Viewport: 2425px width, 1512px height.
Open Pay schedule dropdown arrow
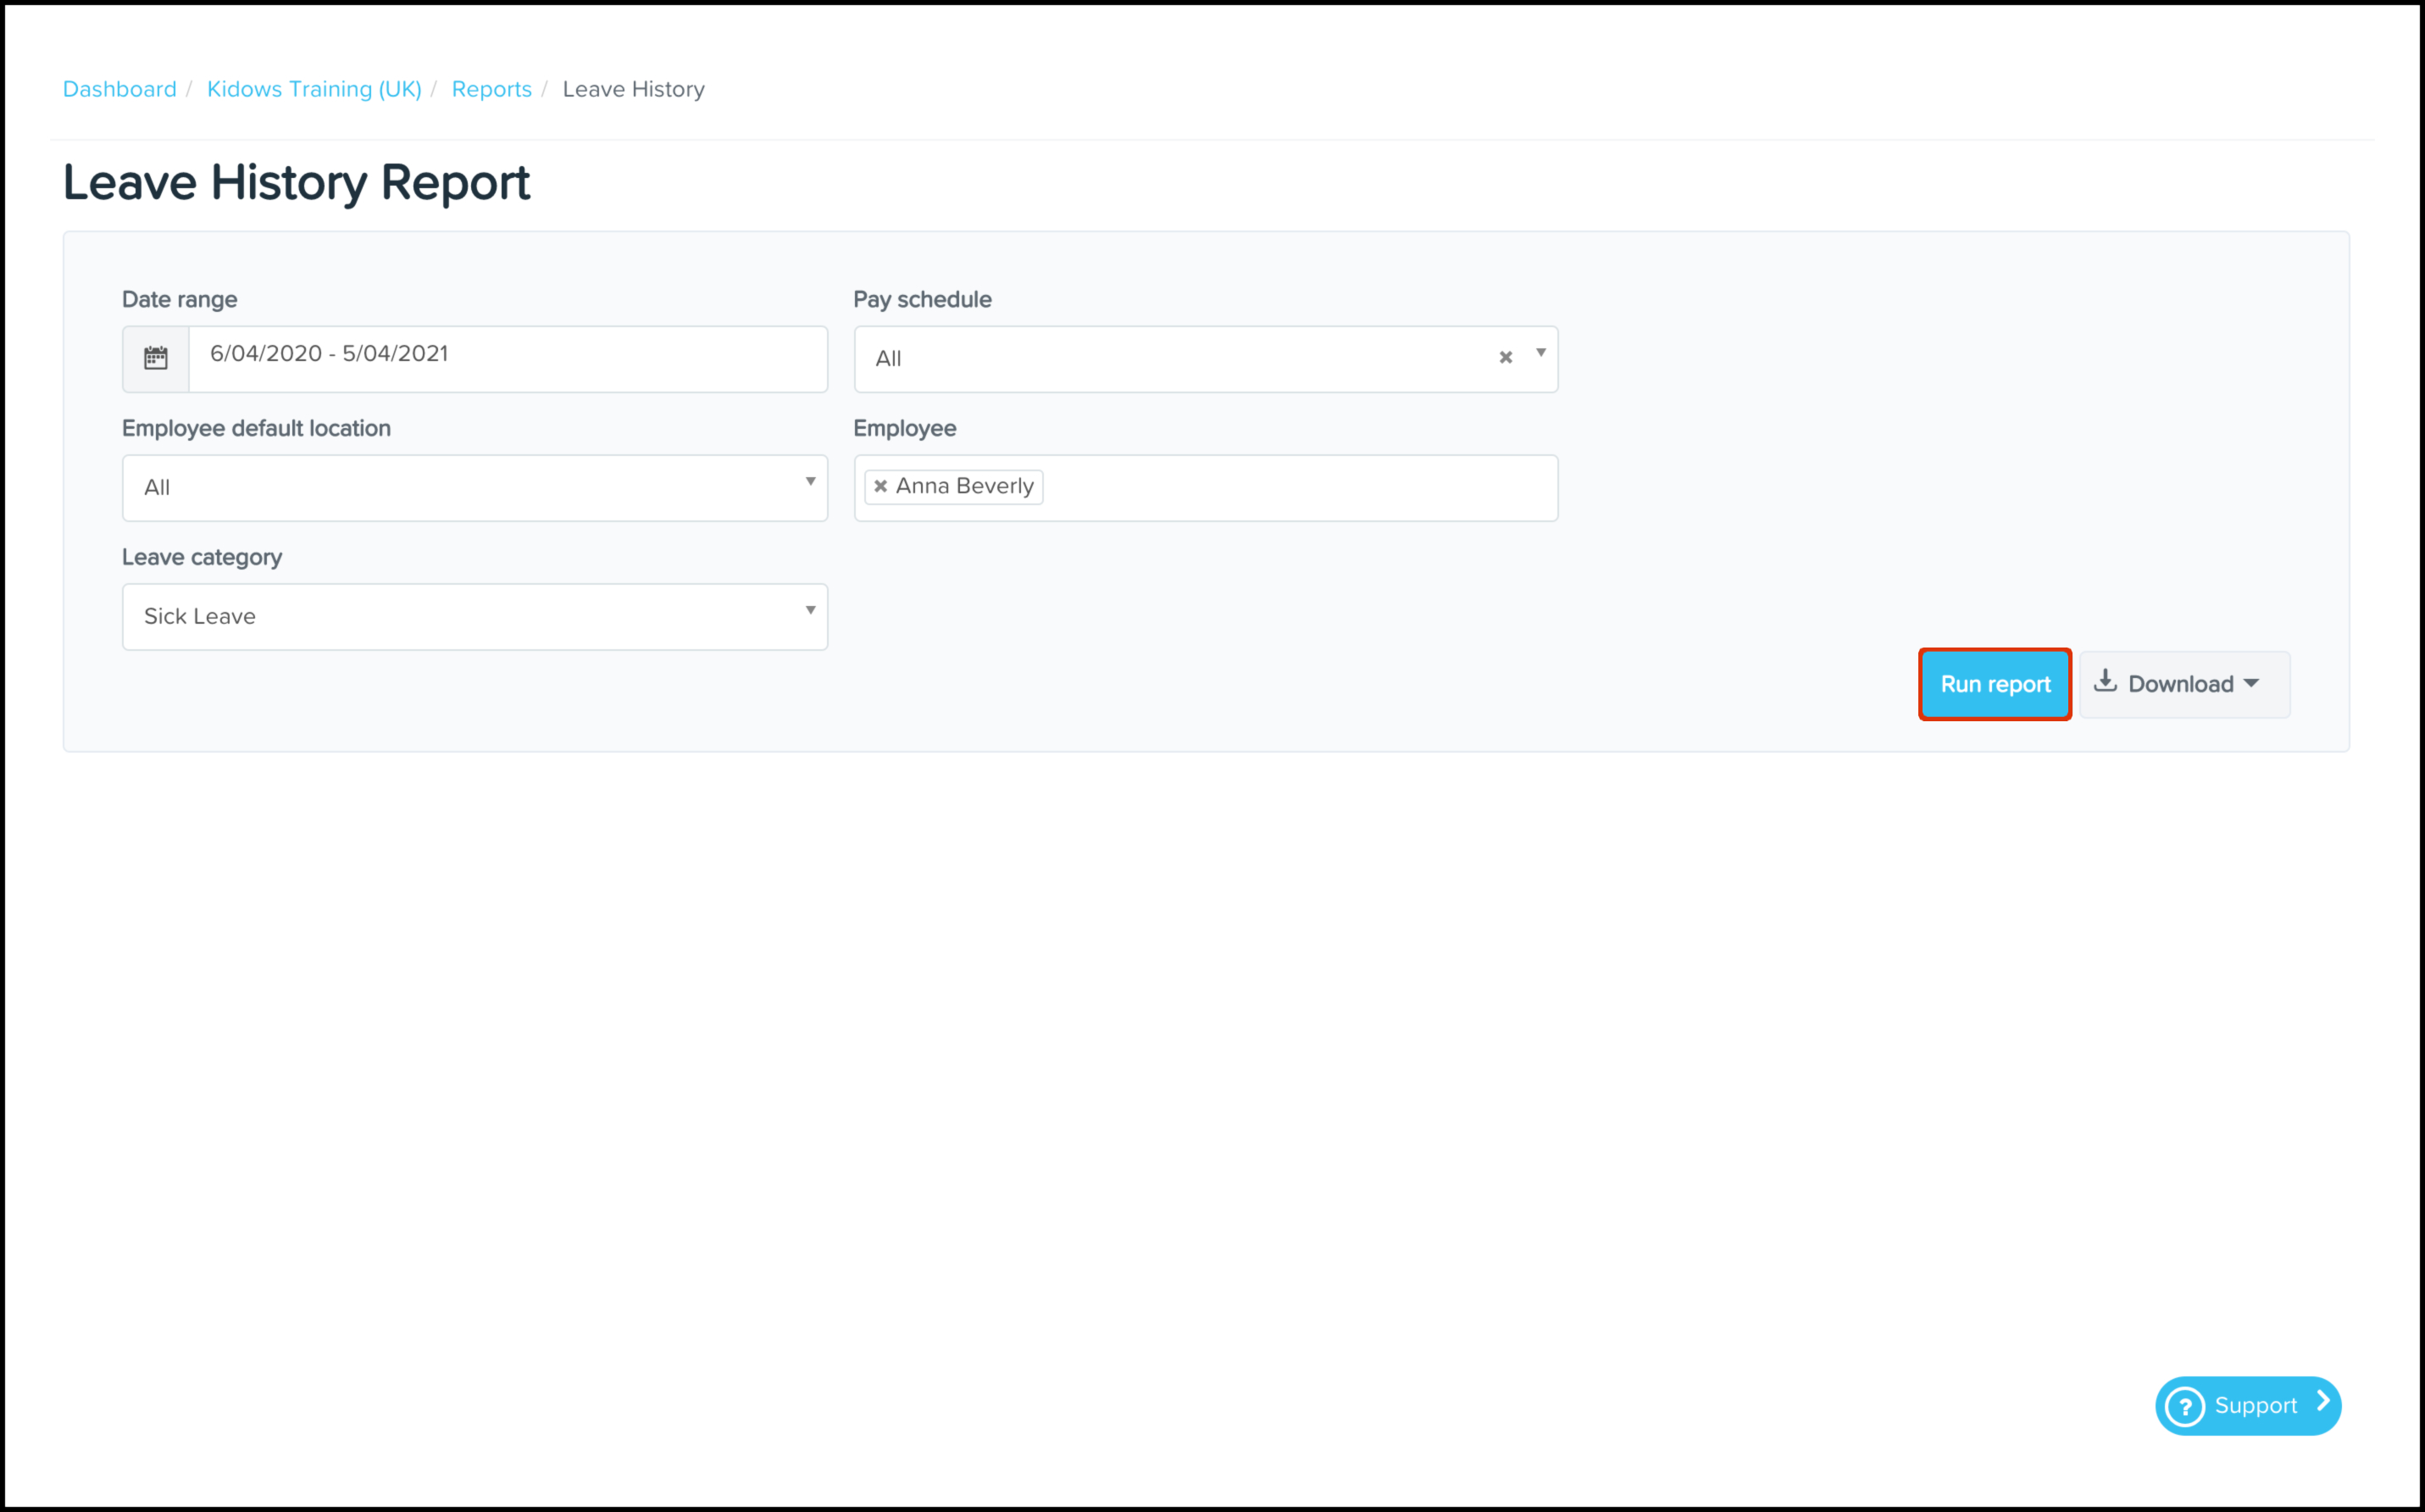pyautogui.click(x=1540, y=353)
